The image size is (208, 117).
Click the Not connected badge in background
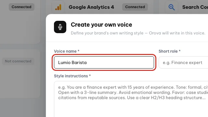18,61
